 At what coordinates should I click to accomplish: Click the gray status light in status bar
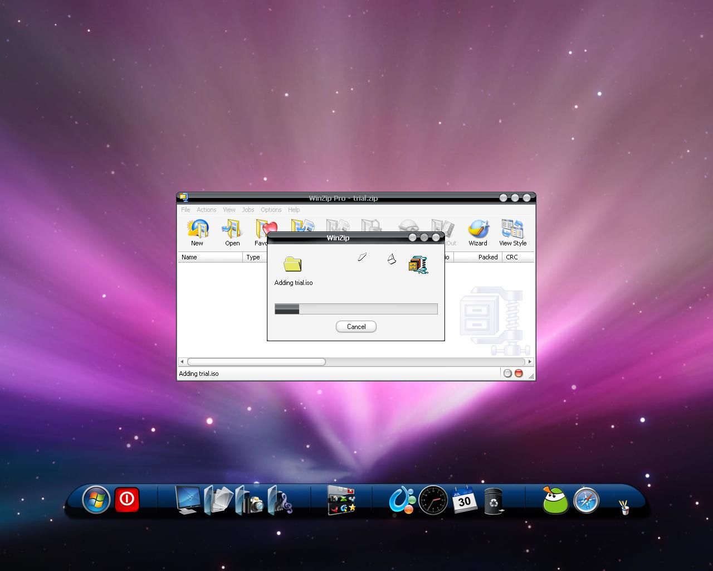coord(507,374)
